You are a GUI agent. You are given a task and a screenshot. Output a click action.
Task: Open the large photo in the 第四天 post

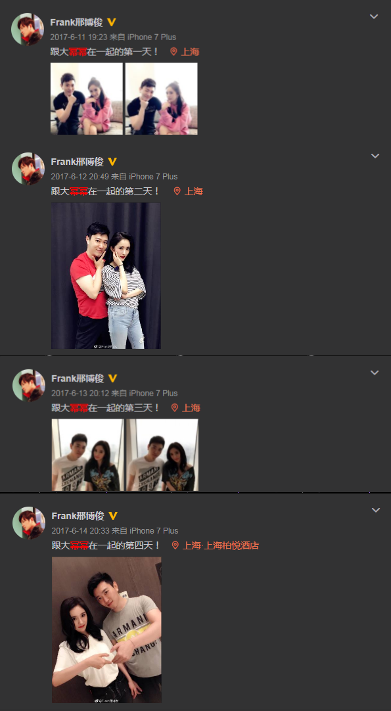[x=106, y=630]
